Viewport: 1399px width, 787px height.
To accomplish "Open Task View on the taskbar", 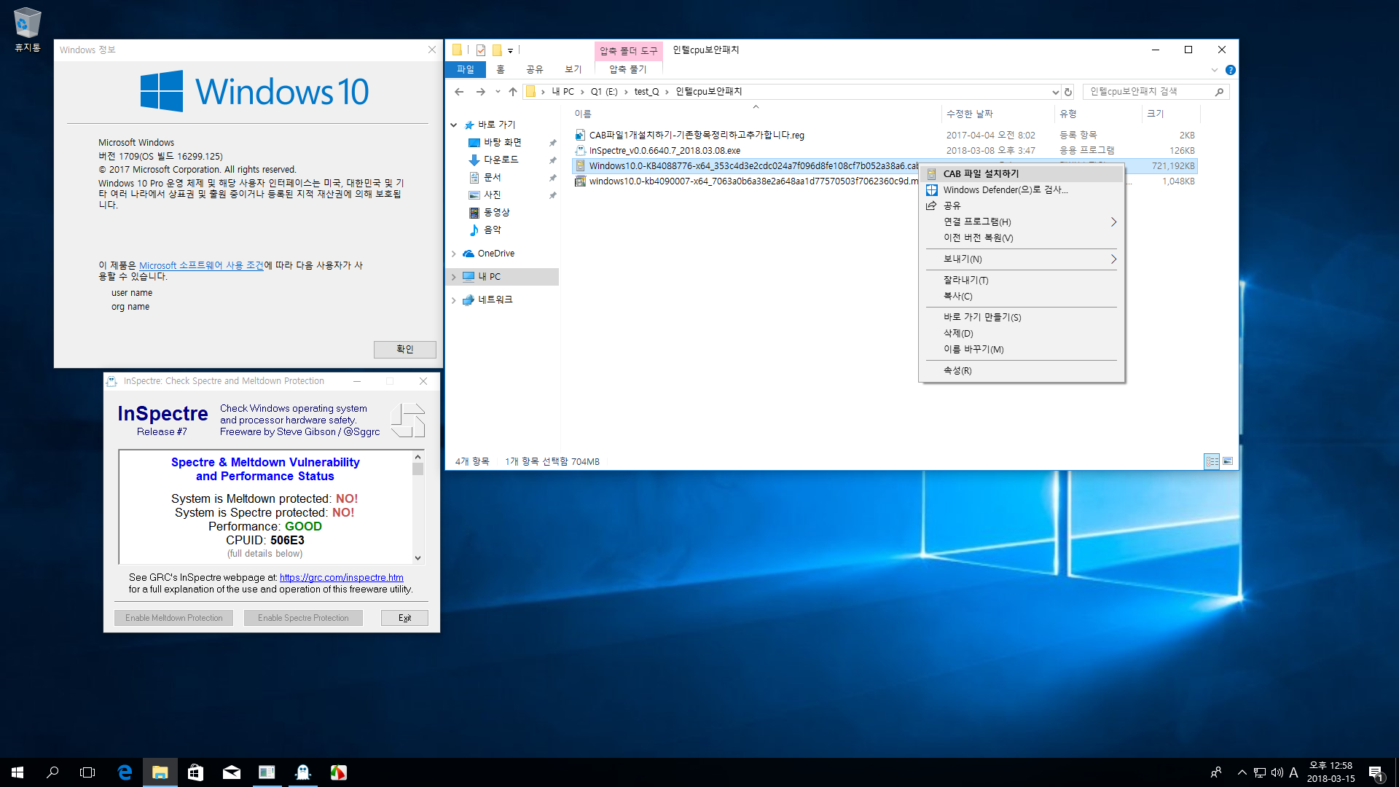I will click(x=87, y=772).
